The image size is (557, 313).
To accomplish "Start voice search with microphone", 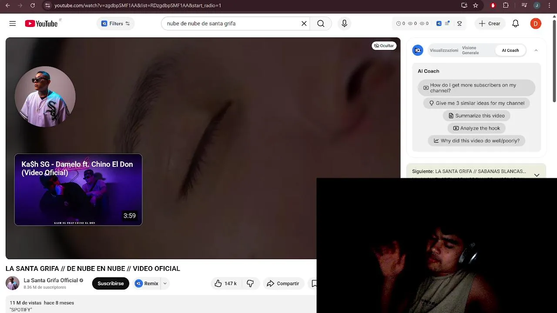I will tap(344, 23).
